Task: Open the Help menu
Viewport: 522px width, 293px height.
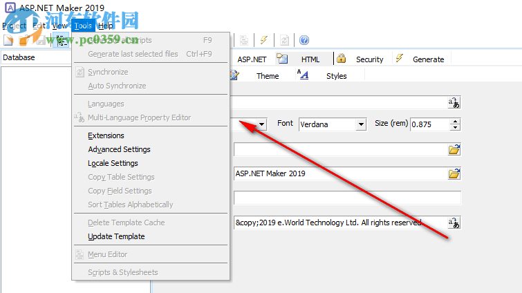Action: click(106, 26)
